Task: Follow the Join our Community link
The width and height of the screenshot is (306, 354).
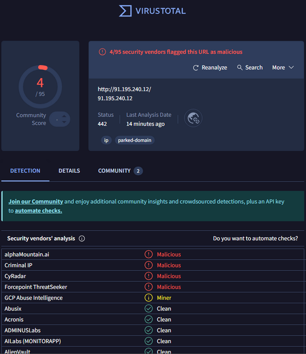Action: 36,201
